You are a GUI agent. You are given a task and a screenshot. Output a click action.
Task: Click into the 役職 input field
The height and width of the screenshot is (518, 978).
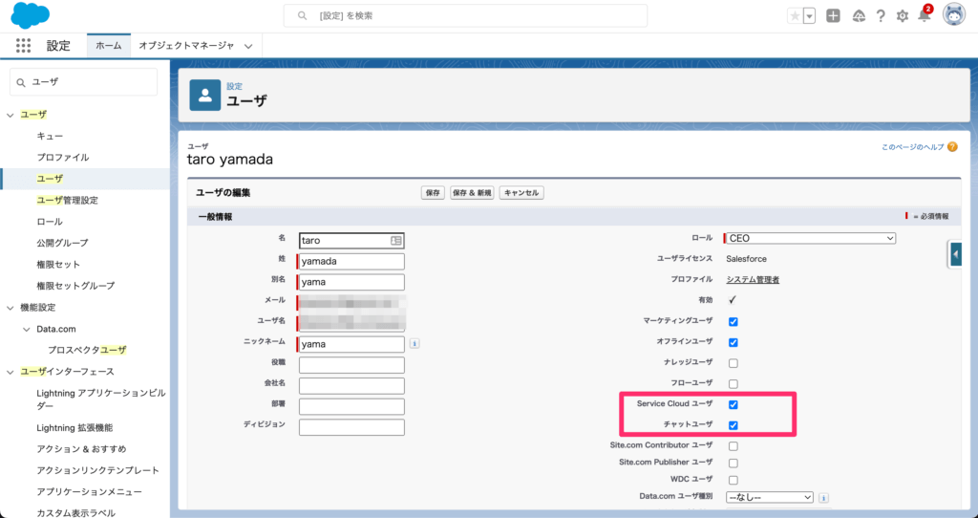pyautogui.click(x=351, y=365)
